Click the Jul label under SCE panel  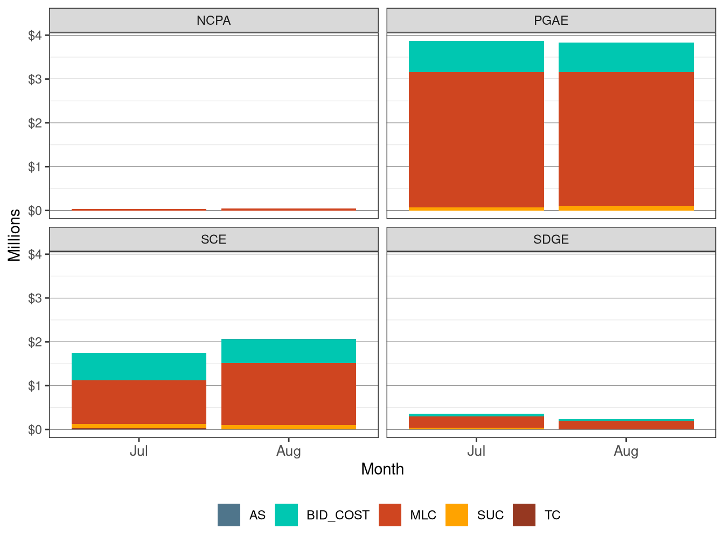tap(139, 451)
